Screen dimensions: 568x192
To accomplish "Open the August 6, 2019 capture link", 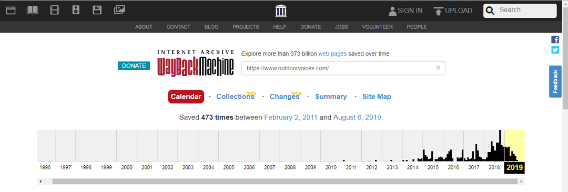I will click(357, 118).
